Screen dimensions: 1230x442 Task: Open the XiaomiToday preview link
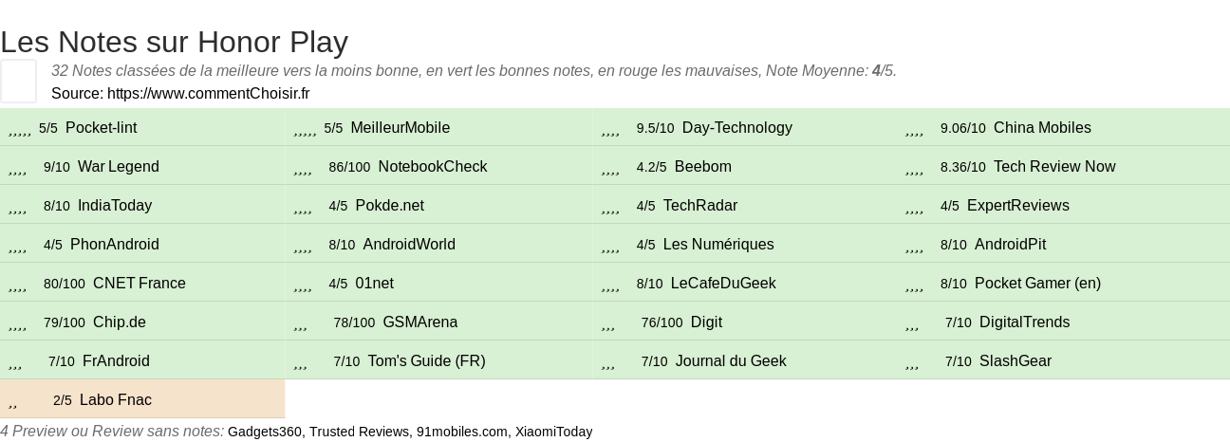coord(553,432)
